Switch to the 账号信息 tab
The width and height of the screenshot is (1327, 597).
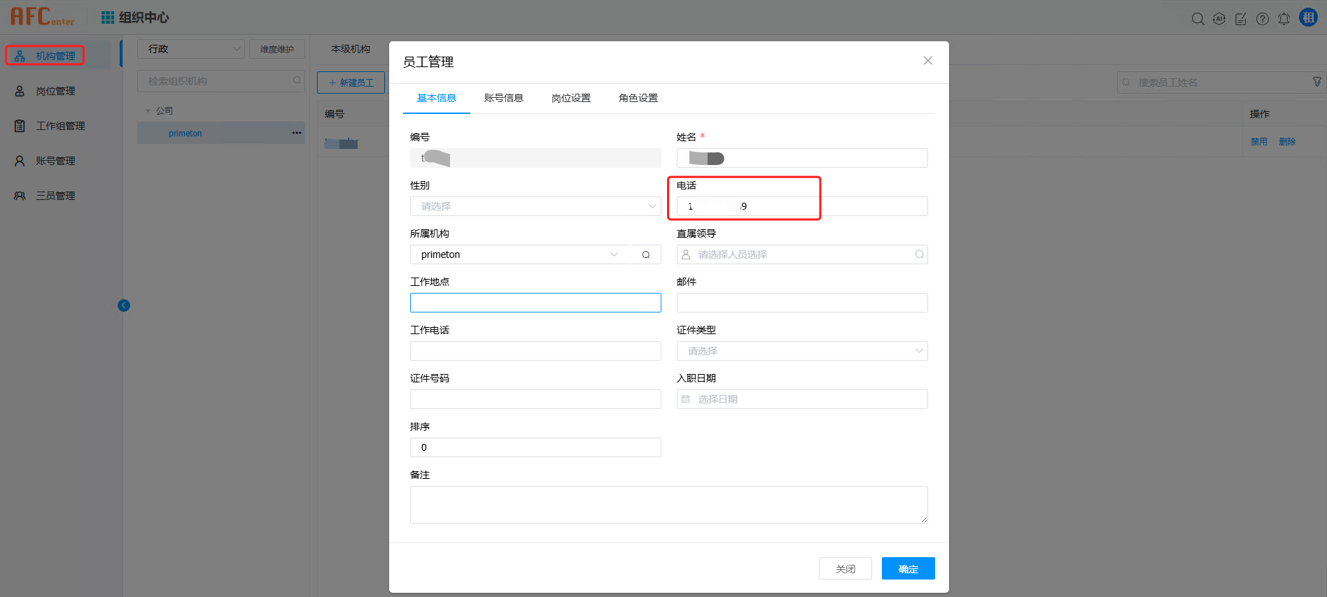[503, 98]
